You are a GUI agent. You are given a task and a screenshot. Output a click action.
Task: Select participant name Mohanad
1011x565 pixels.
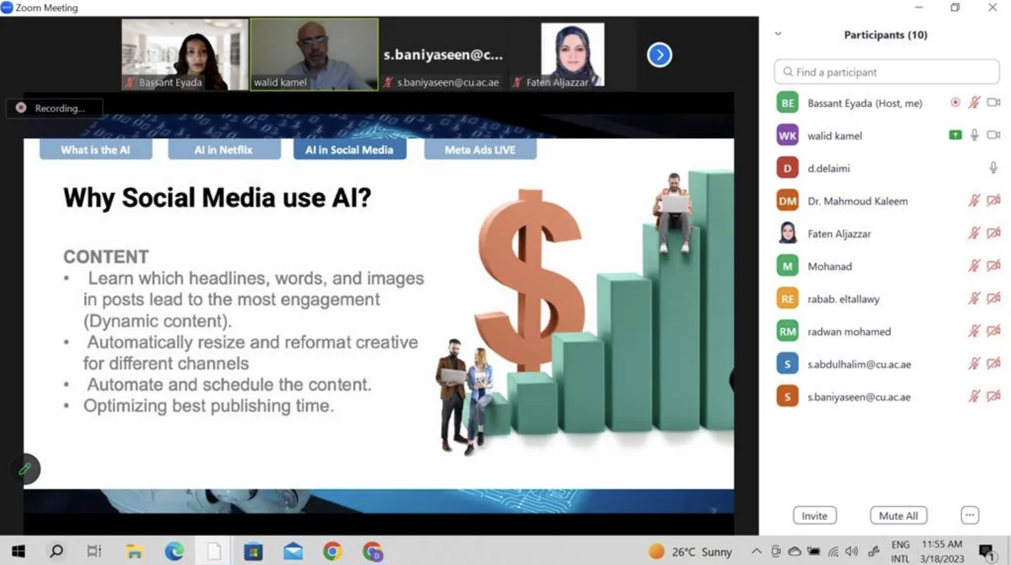click(x=830, y=266)
